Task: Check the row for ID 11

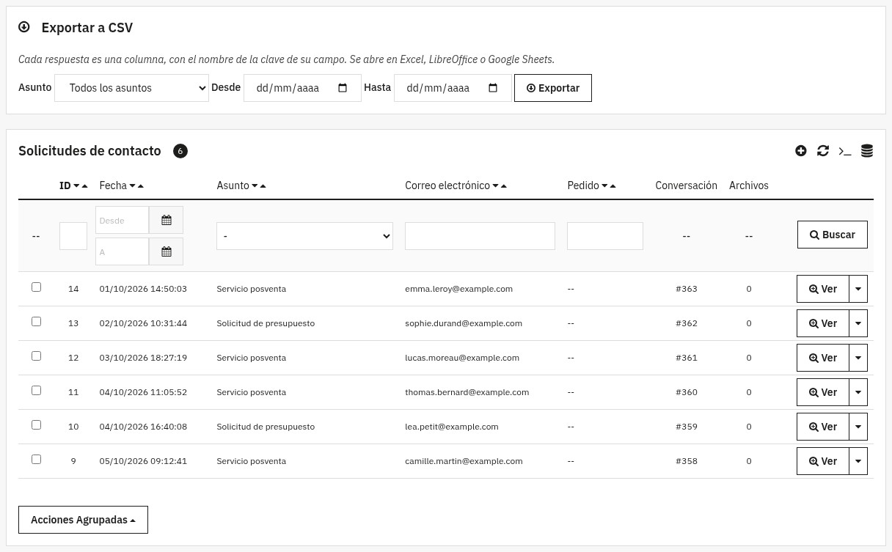Action: 36,391
